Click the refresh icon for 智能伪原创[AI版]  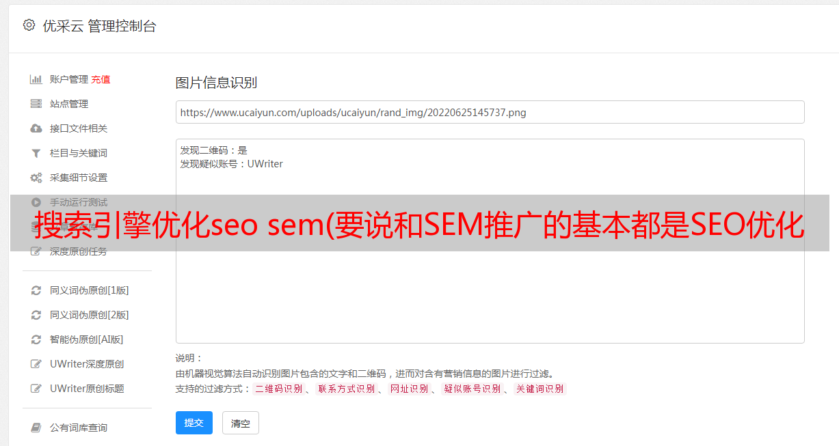coord(36,339)
